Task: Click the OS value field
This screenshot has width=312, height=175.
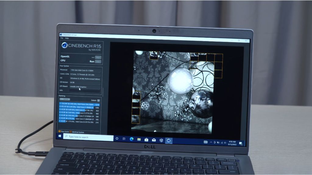Action: [85, 79]
